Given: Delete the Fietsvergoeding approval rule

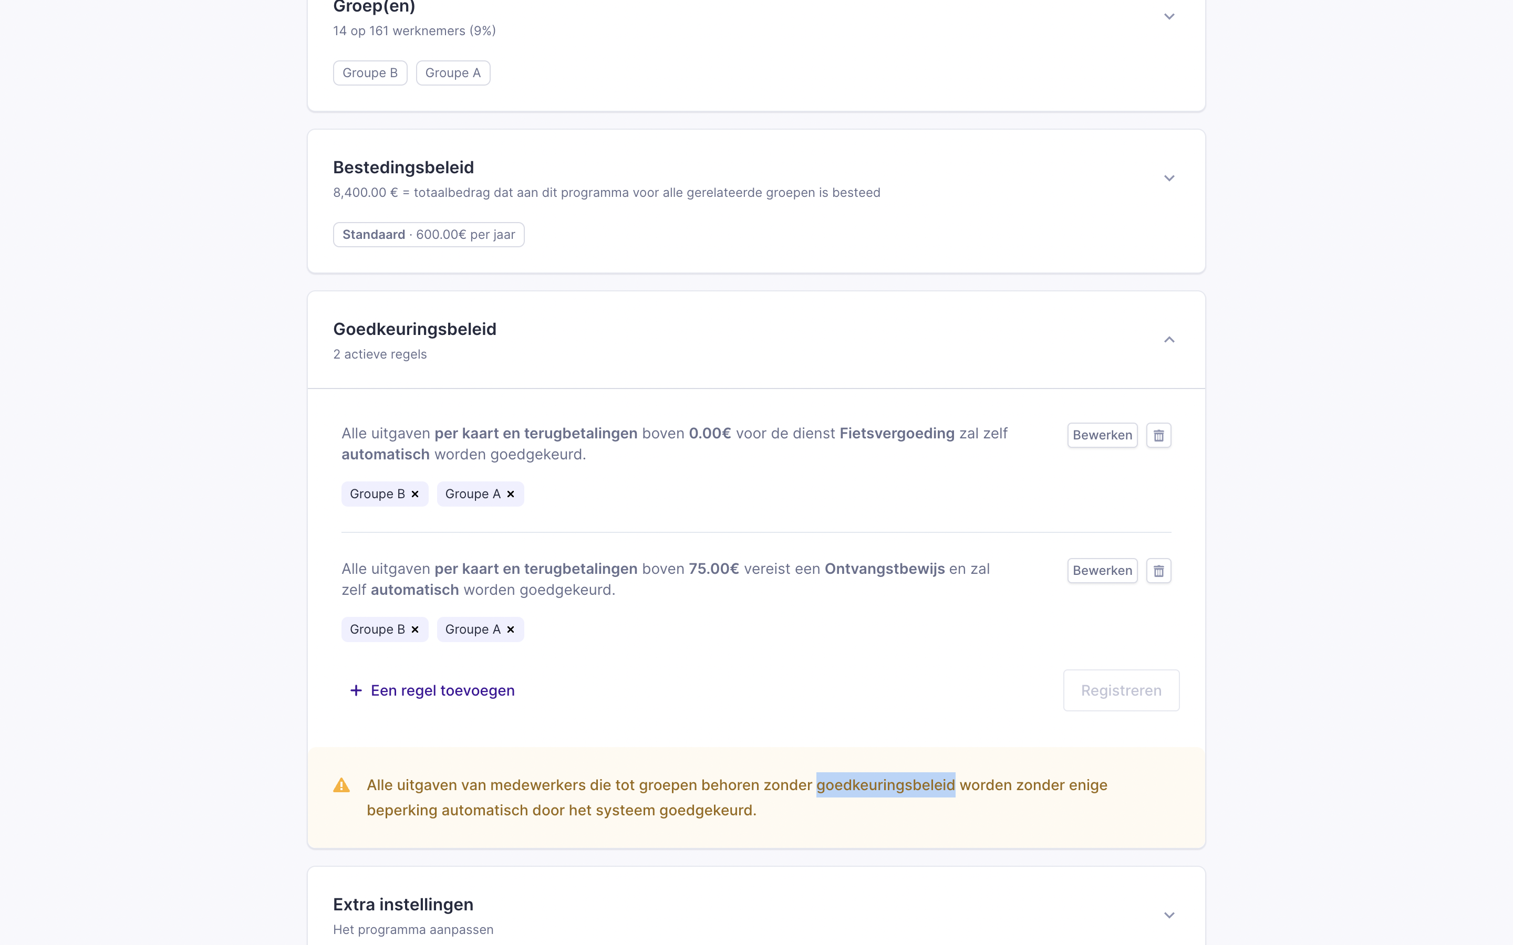Looking at the screenshot, I should pyautogui.click(x=1158, y=436).
